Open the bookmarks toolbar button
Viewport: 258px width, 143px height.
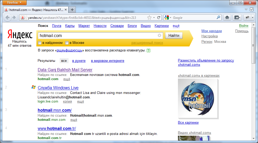click(237, 17)
